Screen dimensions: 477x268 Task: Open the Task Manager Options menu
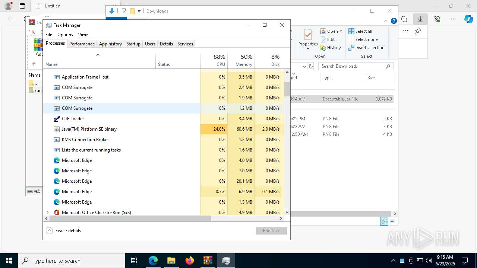65,35
